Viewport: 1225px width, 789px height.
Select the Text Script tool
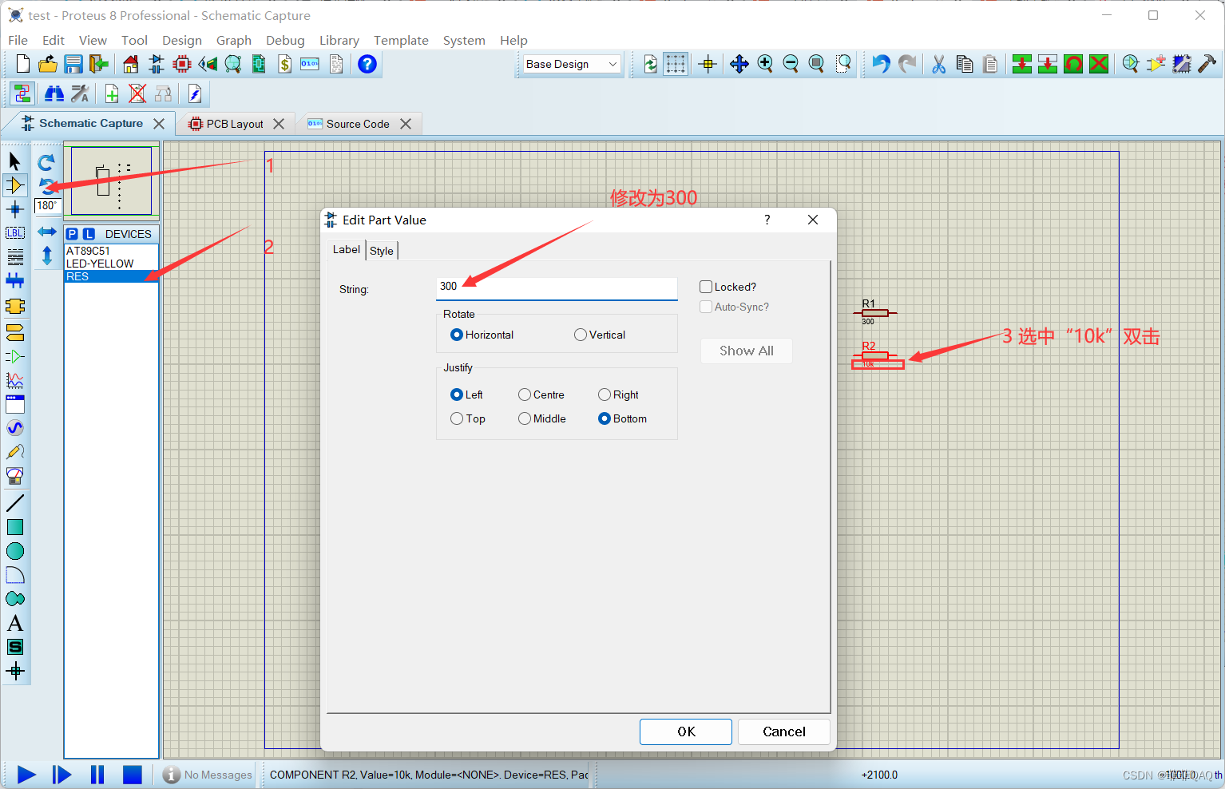(14, 257)
